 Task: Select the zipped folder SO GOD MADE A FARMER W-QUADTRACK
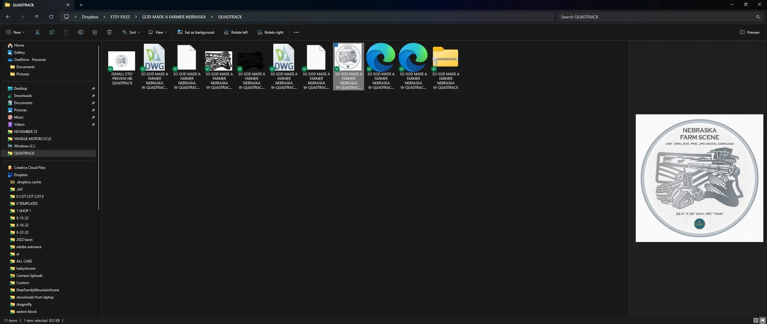pyautogui.click(x=445, y=66)
